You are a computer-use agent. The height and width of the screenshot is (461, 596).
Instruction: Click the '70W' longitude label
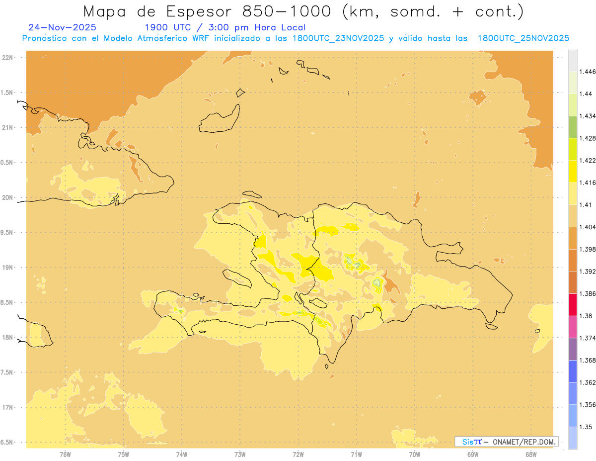coord(415,454)
